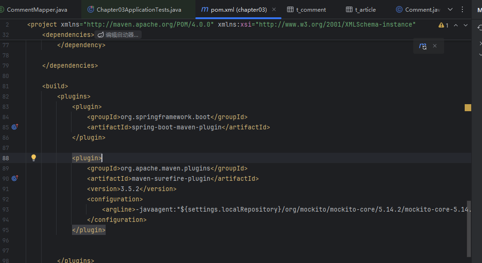Screen dimensions: 482x263
Task: Click the vertical editor scrollbar
Action: click(469, 228)
